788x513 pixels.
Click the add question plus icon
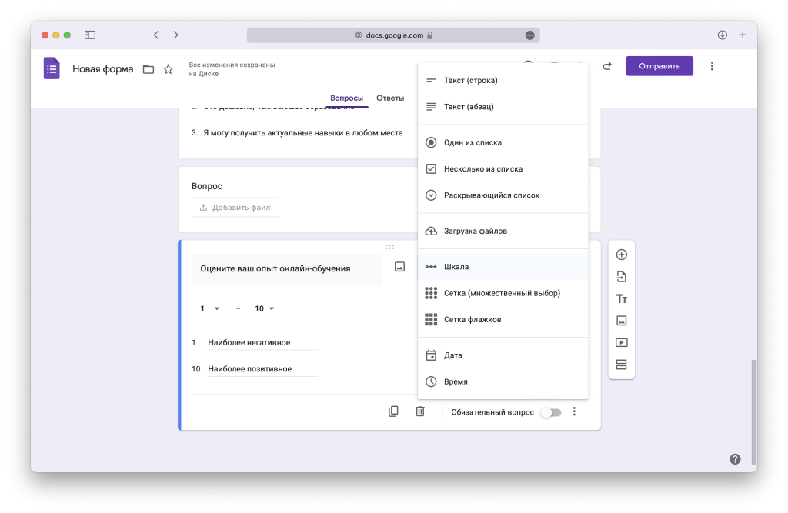pyautogui.click(x=621, y=255)
